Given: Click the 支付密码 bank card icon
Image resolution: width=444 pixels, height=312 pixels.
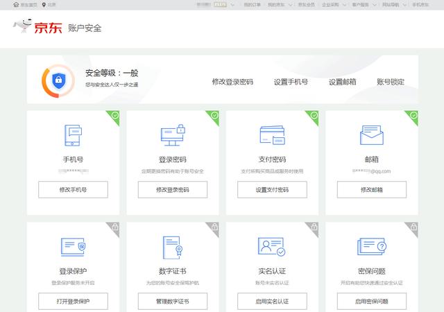Looking at the screenshot, I should coord(272,136).
